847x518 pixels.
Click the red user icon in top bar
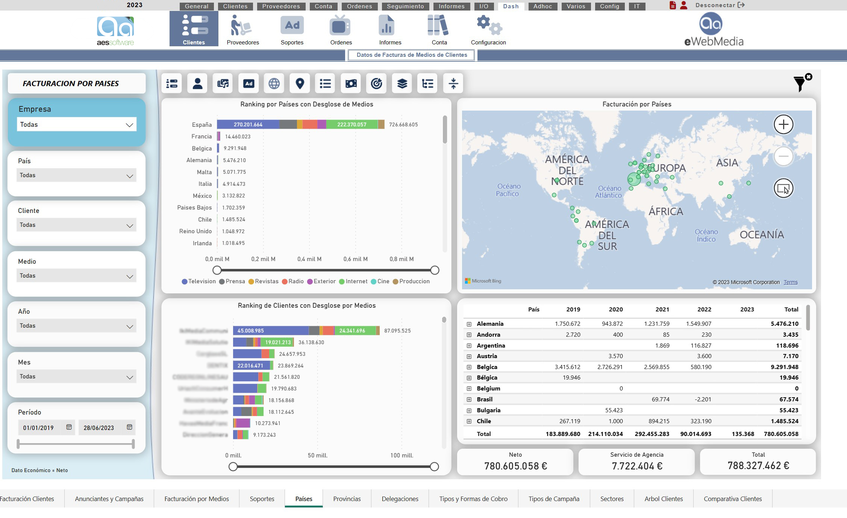point(683,5)
